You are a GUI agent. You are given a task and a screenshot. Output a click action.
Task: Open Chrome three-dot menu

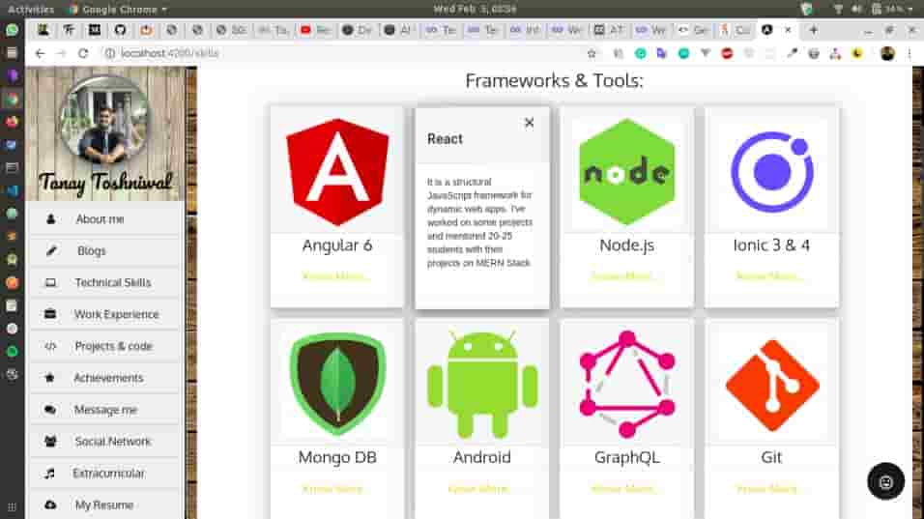(x=910, y=53)
